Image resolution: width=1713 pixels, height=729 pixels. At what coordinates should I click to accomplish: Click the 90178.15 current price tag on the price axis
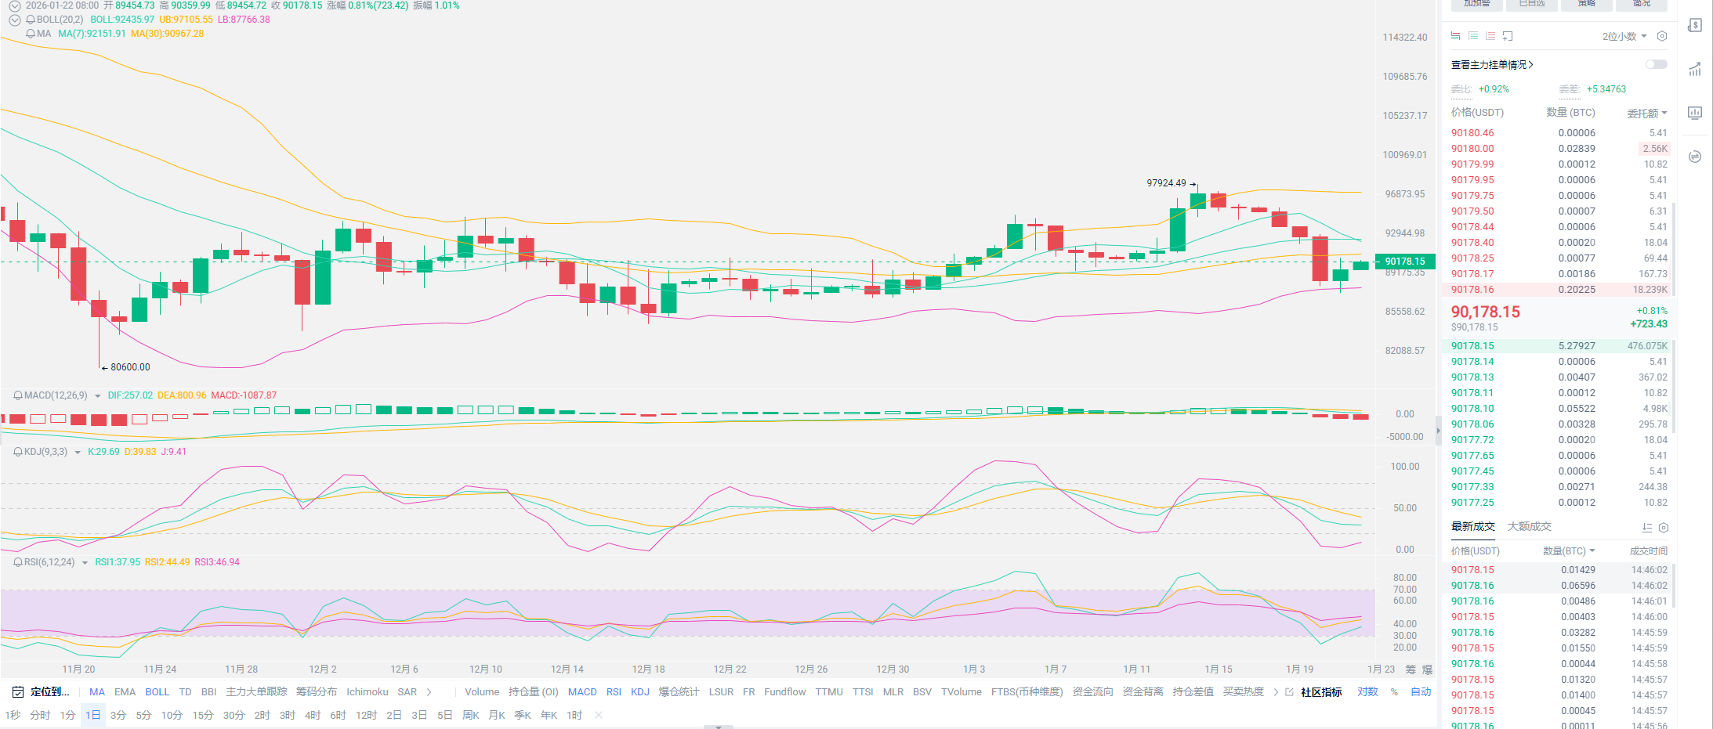pyautogui.click(x=1404, y=262)
